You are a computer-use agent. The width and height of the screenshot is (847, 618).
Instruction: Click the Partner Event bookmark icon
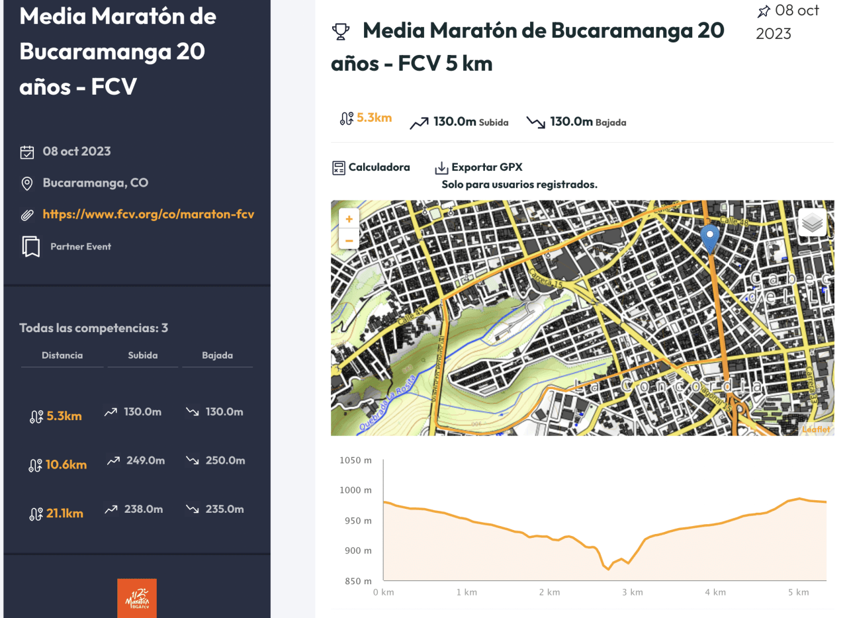coord(30,246)
